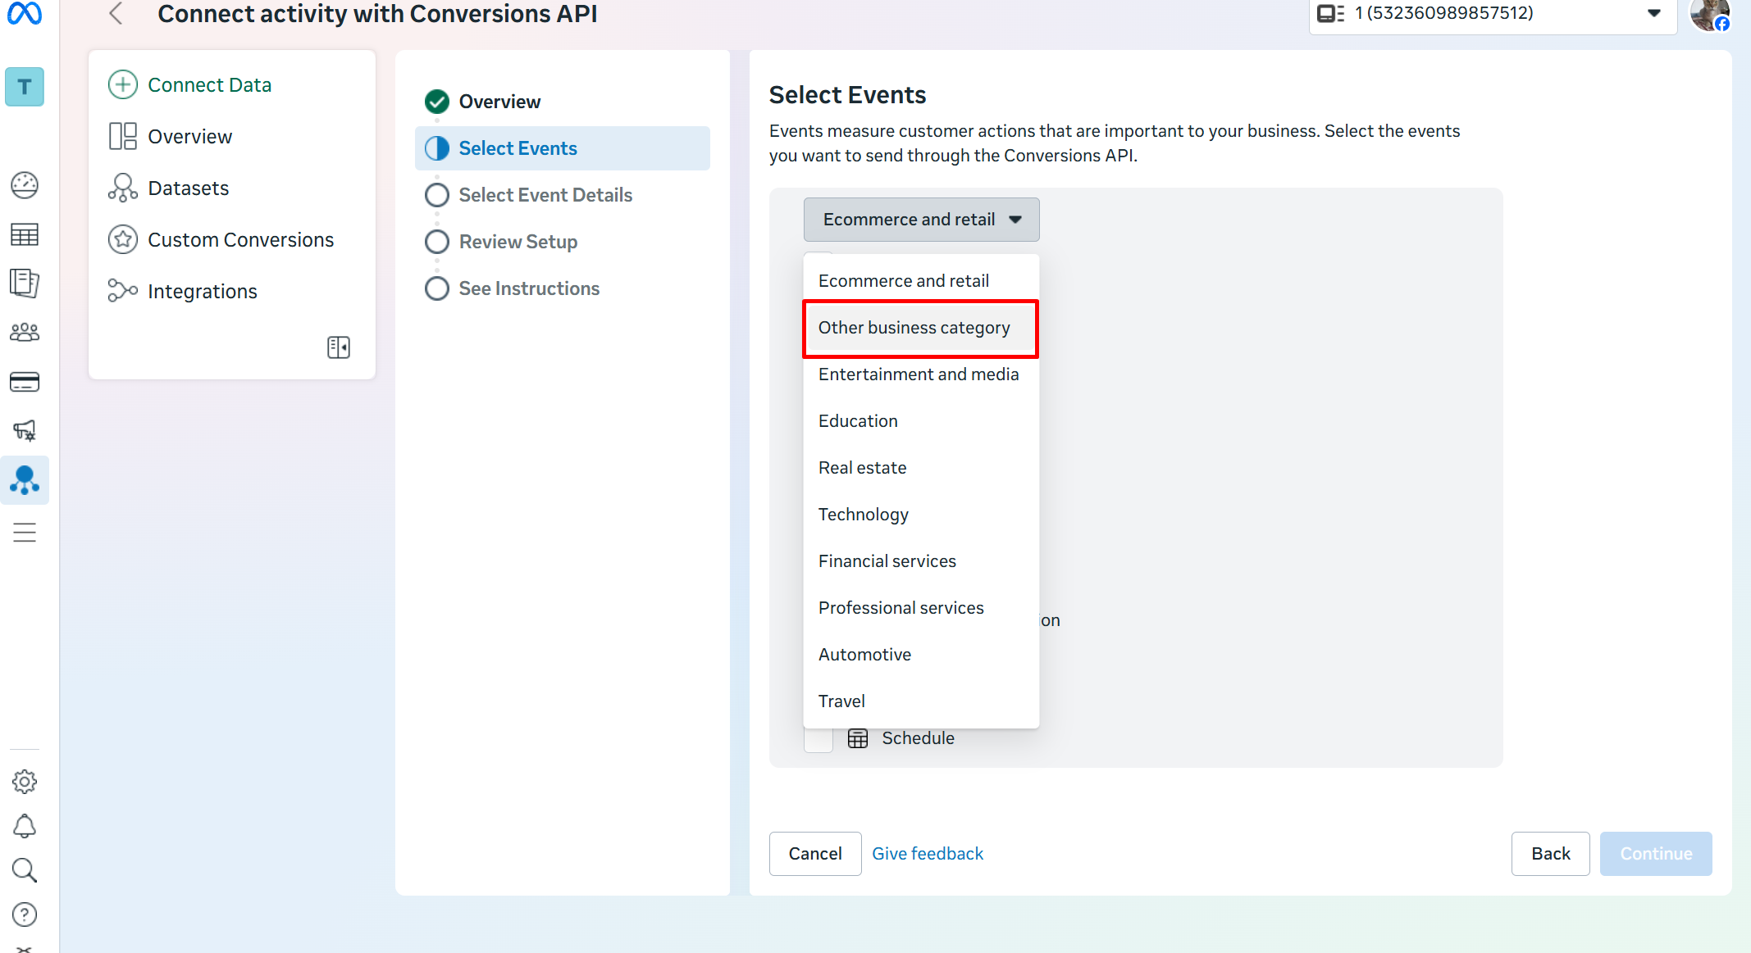Open settings gear icon in sidebar

tap(25, 782)
